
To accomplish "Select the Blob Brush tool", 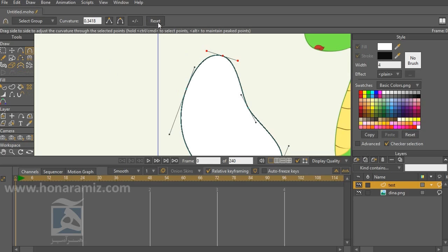I will [x=3, y=65].
